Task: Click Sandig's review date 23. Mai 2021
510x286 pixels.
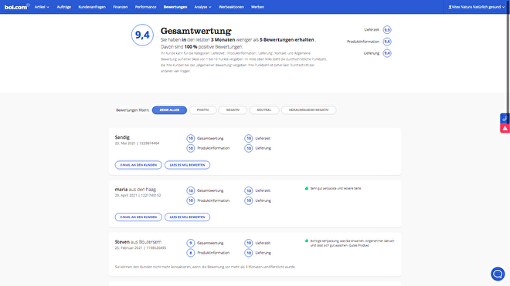Action: click(125, 143)
